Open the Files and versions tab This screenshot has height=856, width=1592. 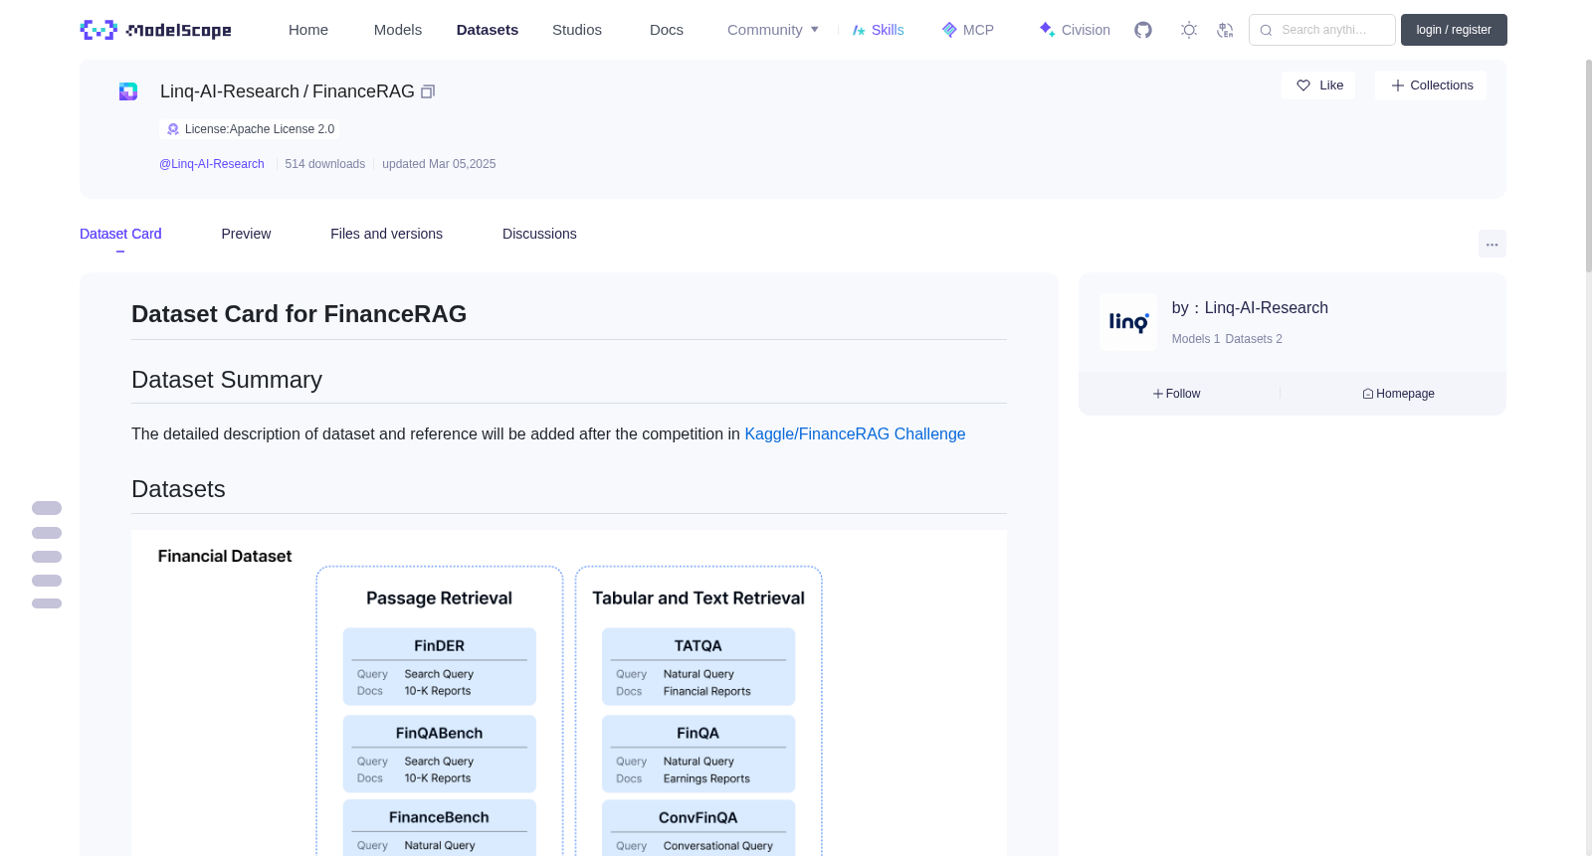[386, 234]
